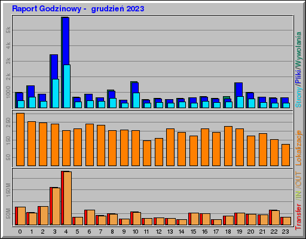Click the 'Pliki' legend label

tap(298, 76)
